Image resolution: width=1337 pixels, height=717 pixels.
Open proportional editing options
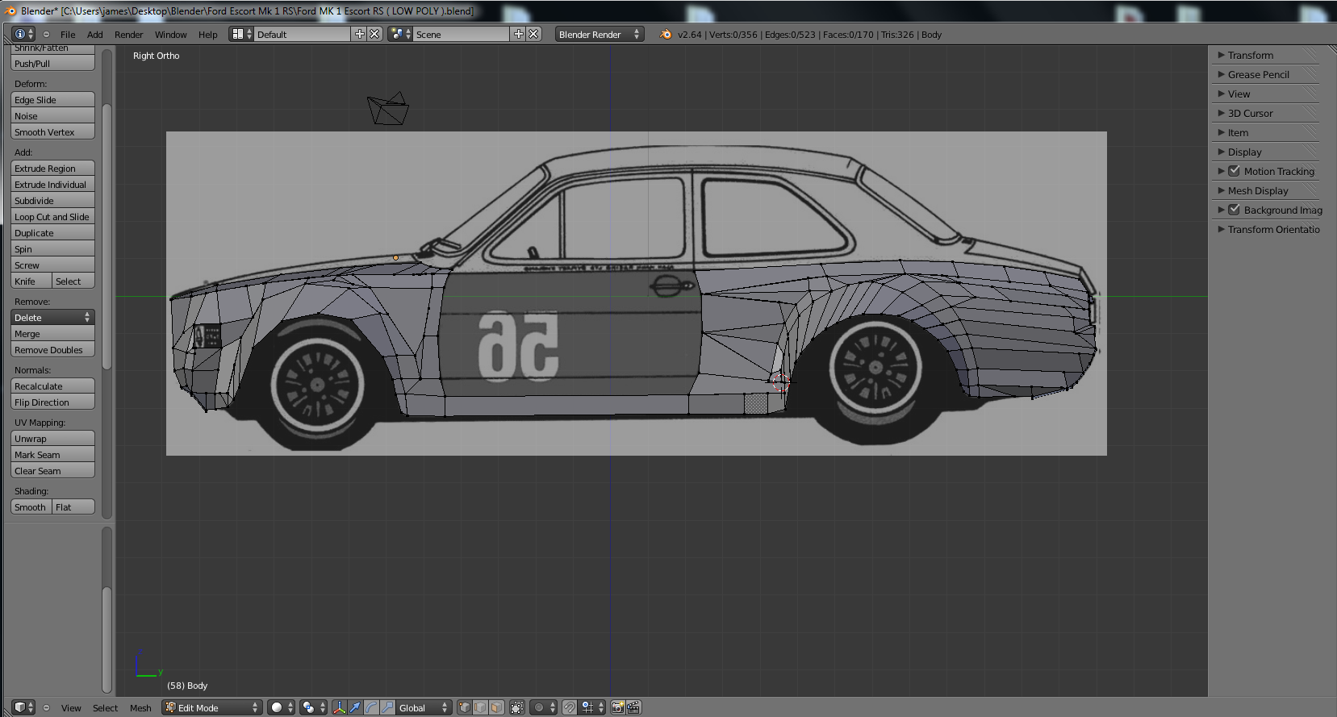(543, 707)
